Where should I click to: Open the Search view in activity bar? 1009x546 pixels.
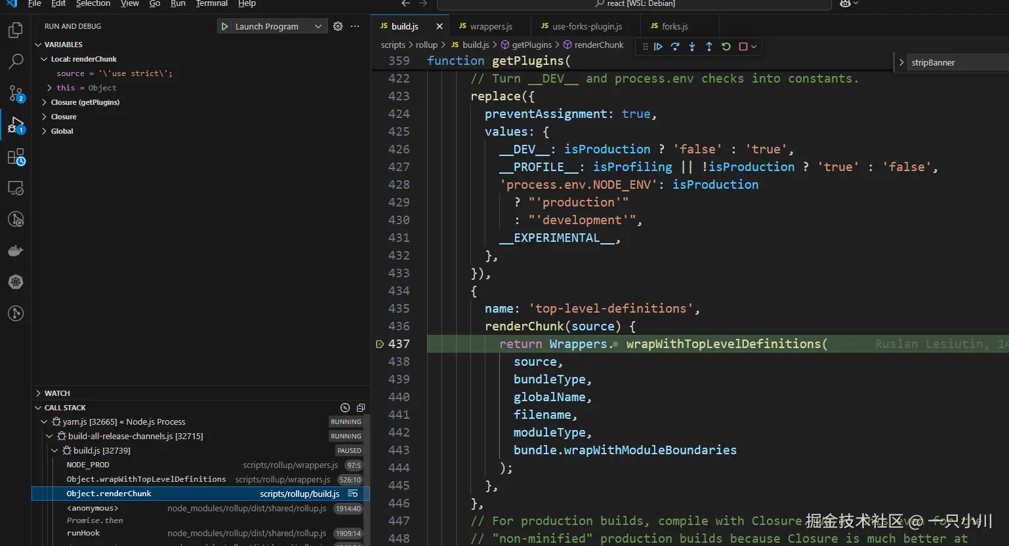[x=16, y=62]
